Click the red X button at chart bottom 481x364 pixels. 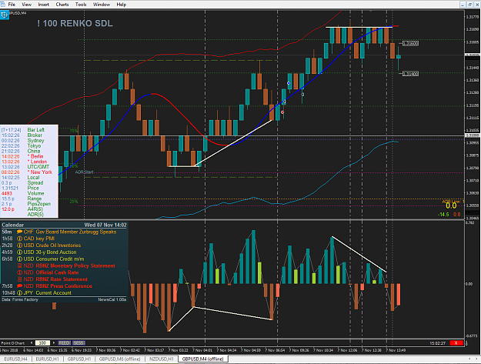point(456,343)
